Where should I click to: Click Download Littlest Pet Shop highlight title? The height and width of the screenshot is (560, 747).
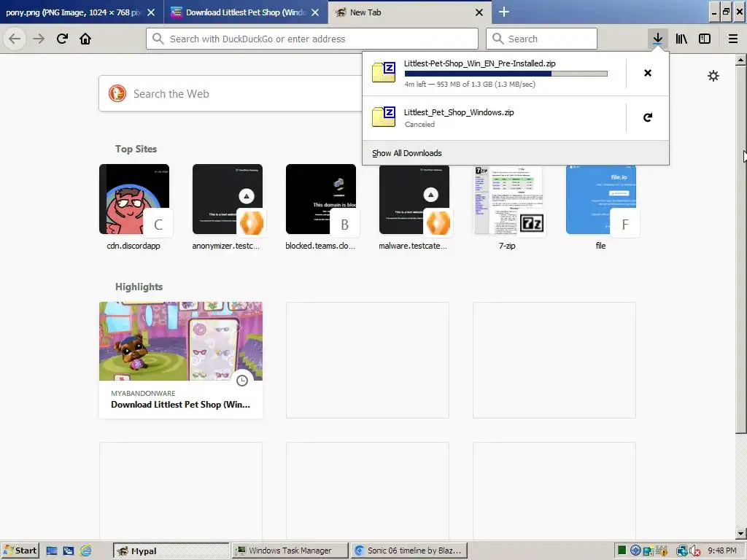coord(181,404)
